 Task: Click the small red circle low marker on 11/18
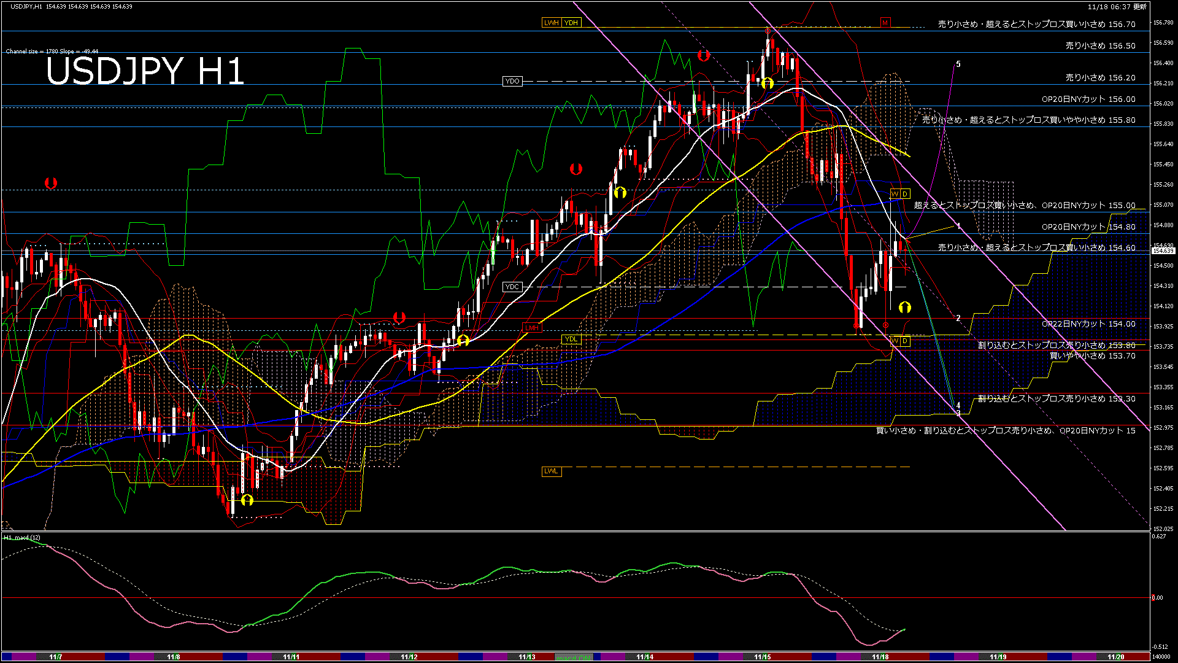tap(885, 325)
